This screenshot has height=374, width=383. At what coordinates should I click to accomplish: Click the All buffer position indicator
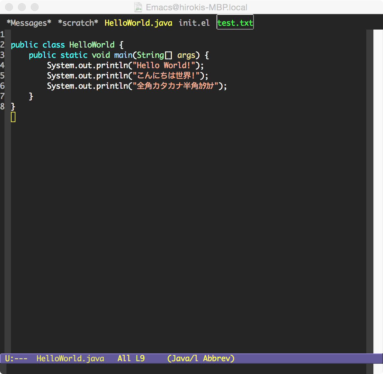tap(124, 358)
